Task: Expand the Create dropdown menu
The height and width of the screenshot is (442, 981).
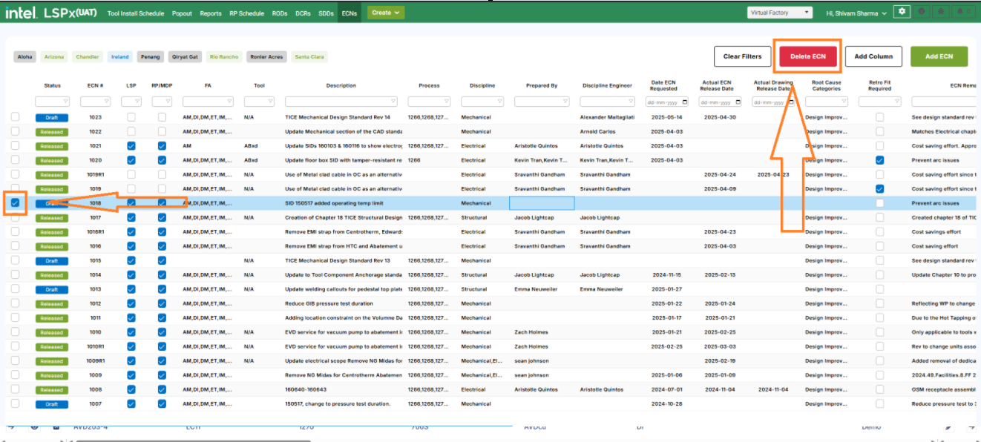Action: (387, 13)
